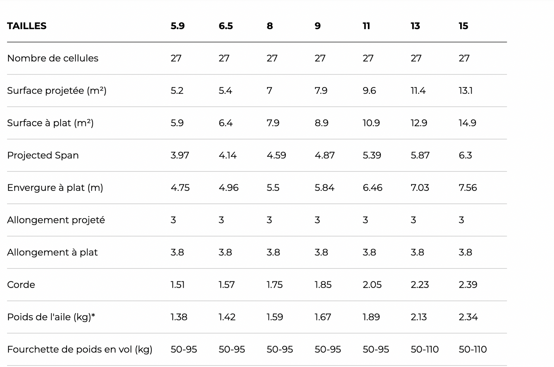Select the Envergure à plat (m) label
This screenshot has height=367, width=554.
tap(55, 188)
